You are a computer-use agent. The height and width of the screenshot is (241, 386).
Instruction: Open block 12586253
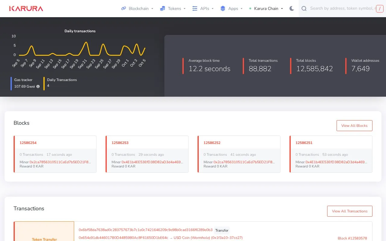120,143
